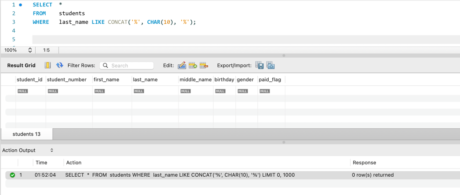Select the NULL cell under first_name

[x=99, y=91]
